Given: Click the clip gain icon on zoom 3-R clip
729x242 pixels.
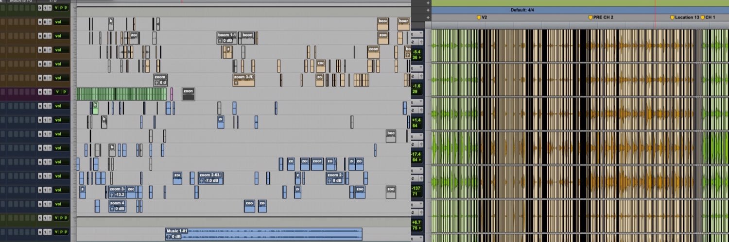Looking at the screenshot, I should coord(236,83).
